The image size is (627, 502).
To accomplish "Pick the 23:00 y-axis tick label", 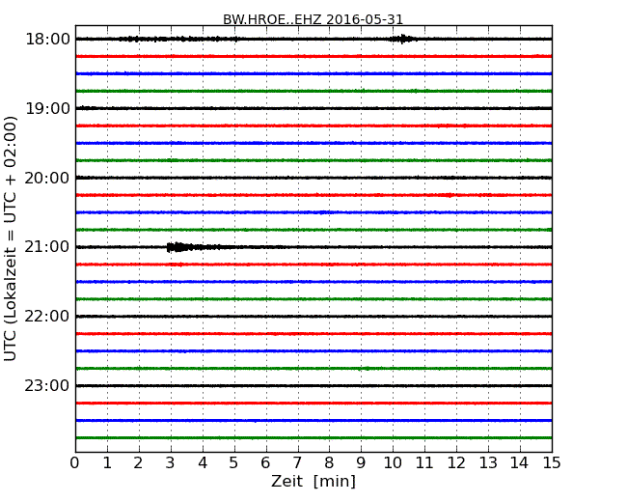I will [47, 385].
